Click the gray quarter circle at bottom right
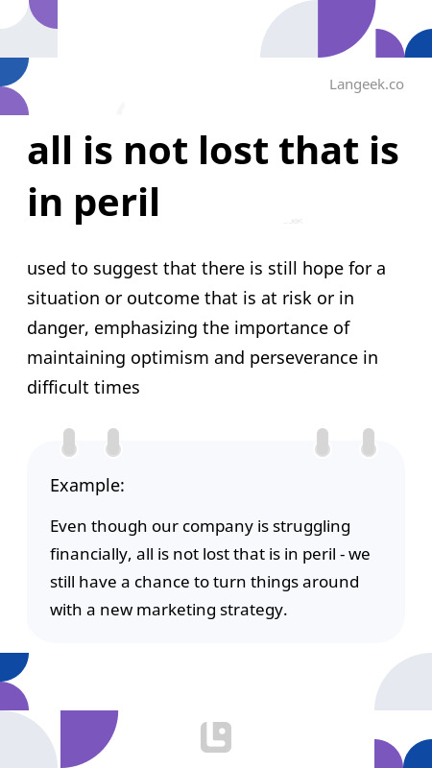432x768 pixels. (403, 682)
